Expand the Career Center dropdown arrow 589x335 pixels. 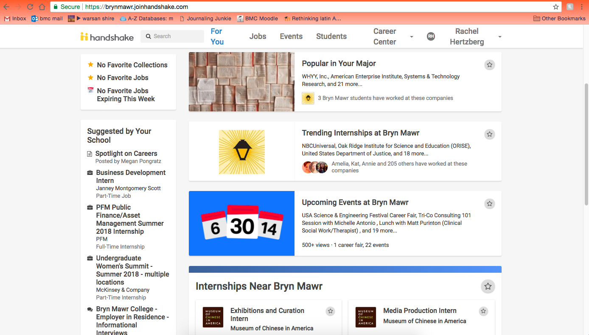(x=411, y=37)
